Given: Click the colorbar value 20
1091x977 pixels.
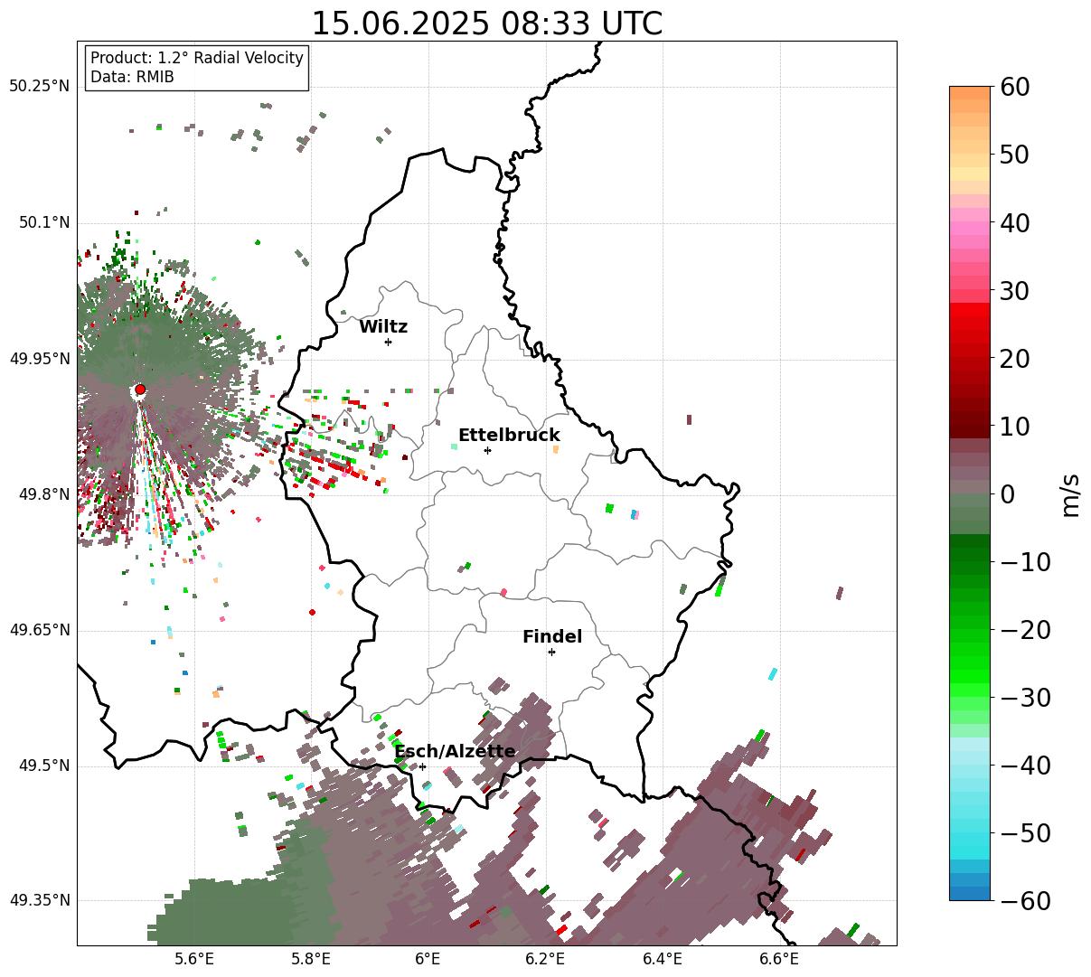Looking at the screenshot, I should coord(1015,359).
